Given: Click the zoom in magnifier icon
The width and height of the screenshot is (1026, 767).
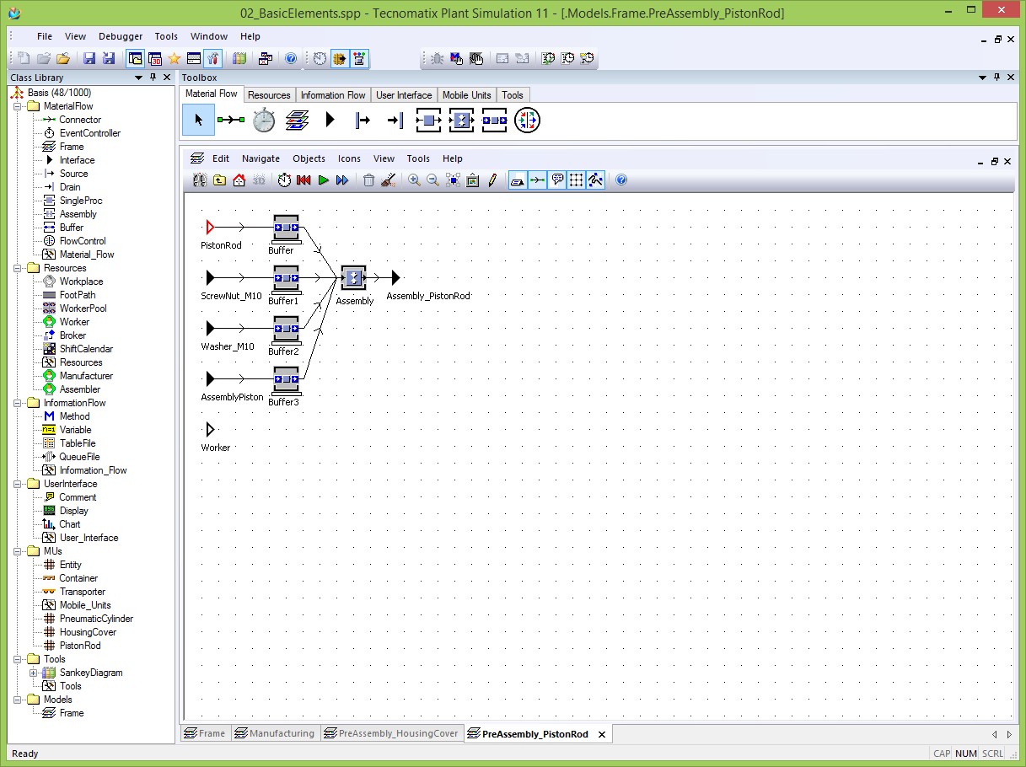Looking at the screenshot, I should tap(414, 180).
